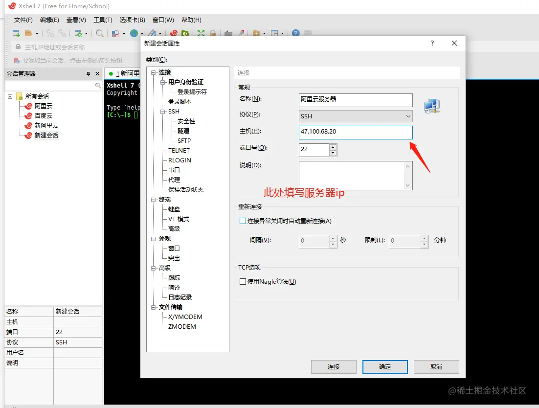Open the 文件(F) menu
539x408 pixels.
pos(23,20)
